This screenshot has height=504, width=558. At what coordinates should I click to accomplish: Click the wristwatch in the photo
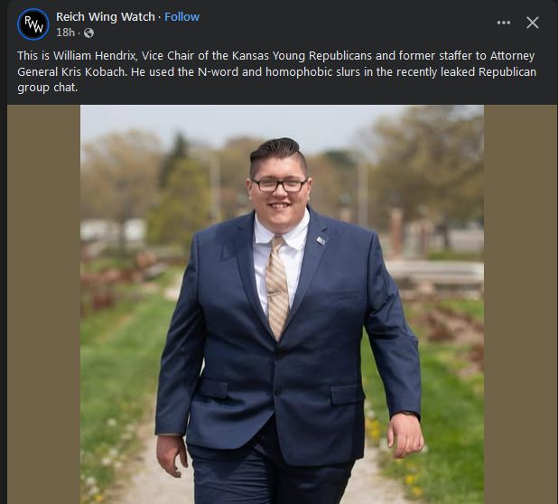[407, 414]
